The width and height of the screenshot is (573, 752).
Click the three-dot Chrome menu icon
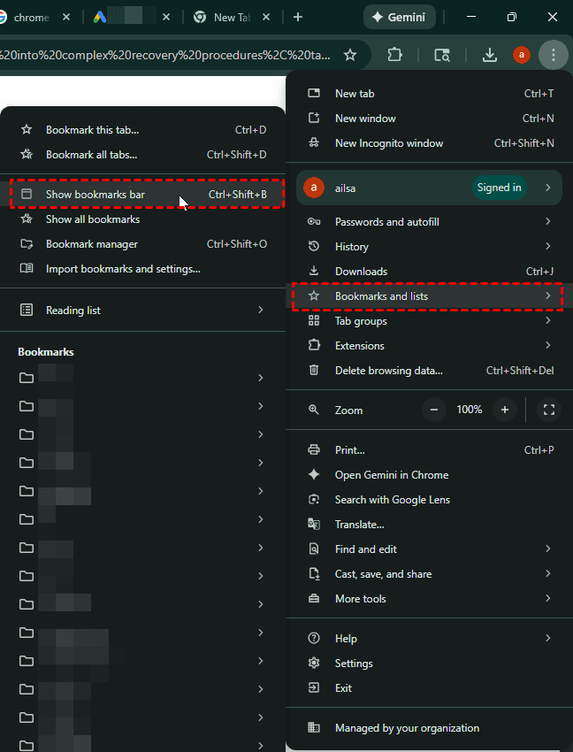553,55
